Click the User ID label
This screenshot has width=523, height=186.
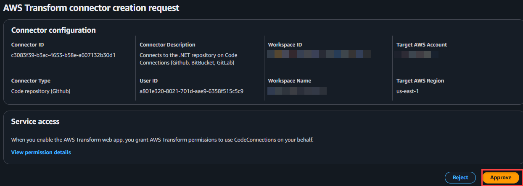[149, 81]
